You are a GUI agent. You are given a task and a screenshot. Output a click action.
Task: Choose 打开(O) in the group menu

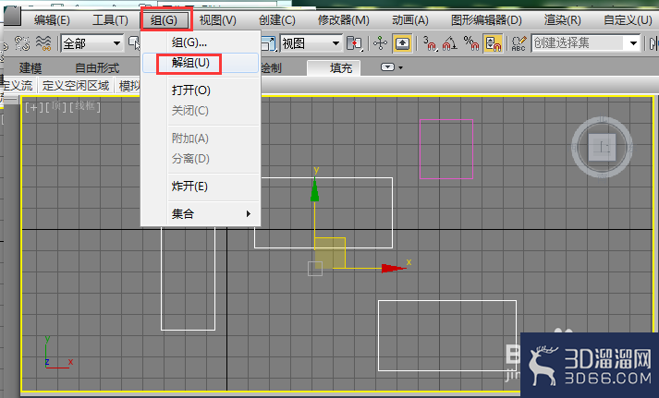[x=200, y=90]
